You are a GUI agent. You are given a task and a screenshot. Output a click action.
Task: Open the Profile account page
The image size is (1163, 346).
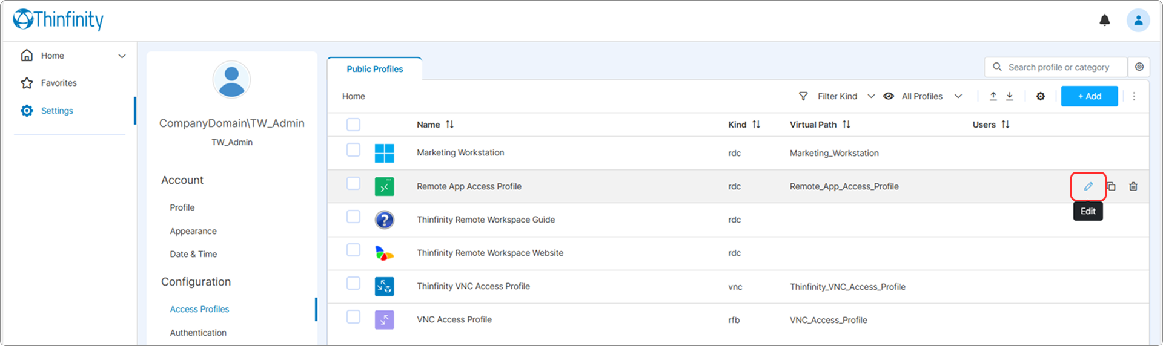pos(182,207)
